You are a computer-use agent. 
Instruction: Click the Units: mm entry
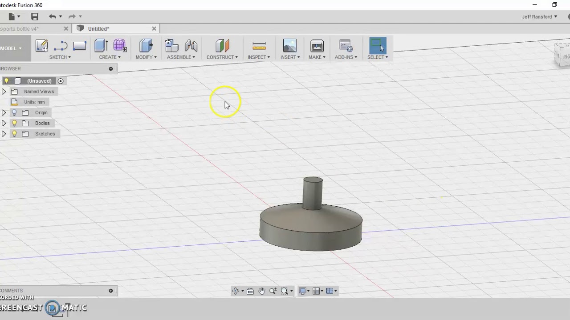point(34,102)
